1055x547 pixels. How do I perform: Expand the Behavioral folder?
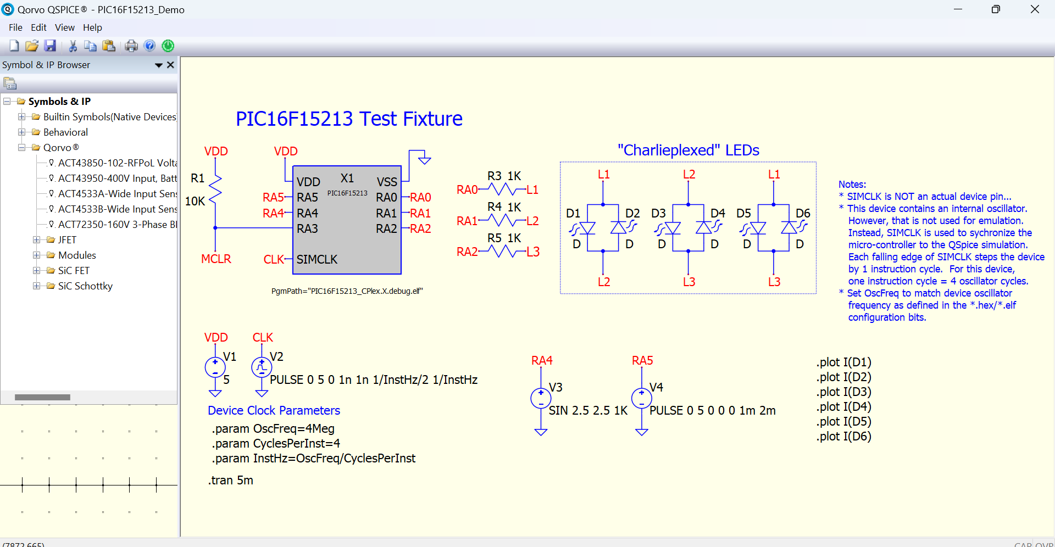pos(22,132)
